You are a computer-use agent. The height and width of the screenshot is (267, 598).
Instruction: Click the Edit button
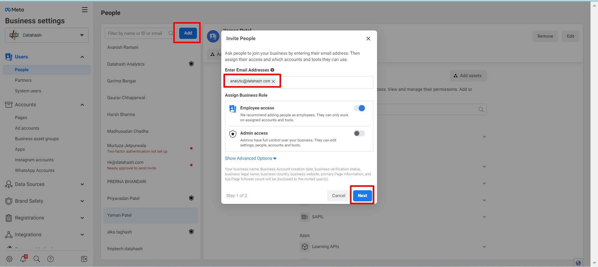[571, 36]
